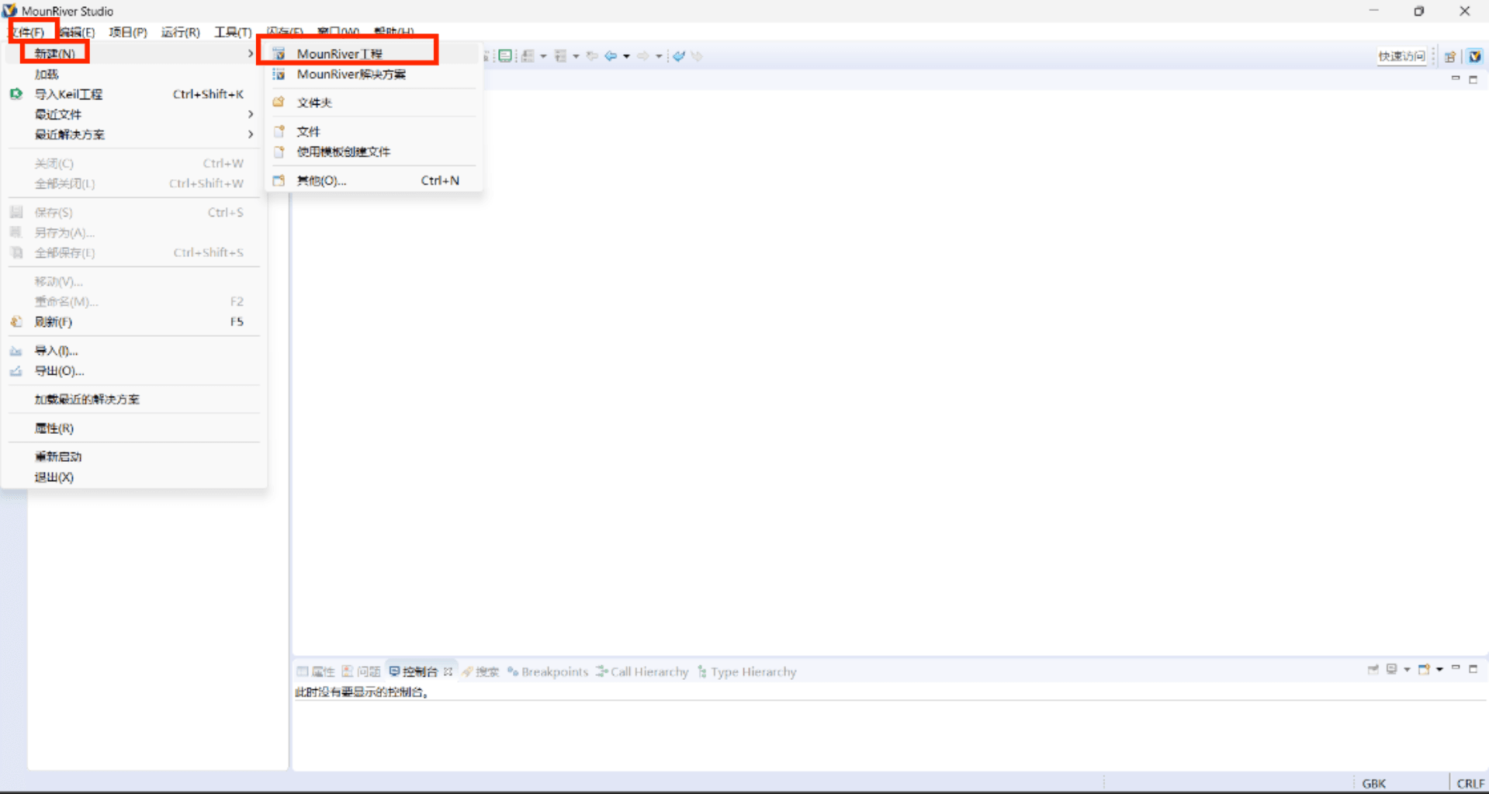
Task: Select MounRiver工程 from the New submenu
Action: click(x=339, y=54)
